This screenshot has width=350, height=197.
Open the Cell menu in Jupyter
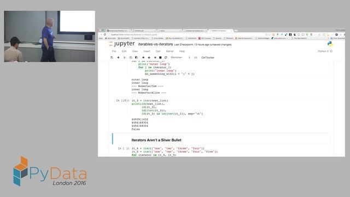(x=158, y=51)
